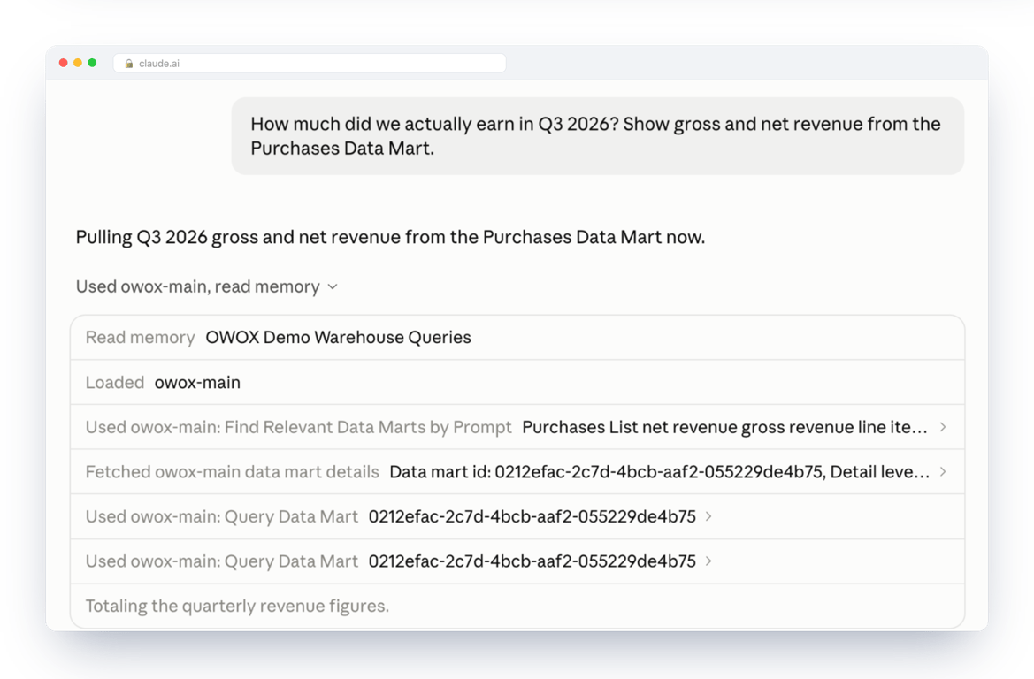This screenshot has width=1034, height=679.
Task: Minimize the window with yellow button
Action: (x=78, y=63)
